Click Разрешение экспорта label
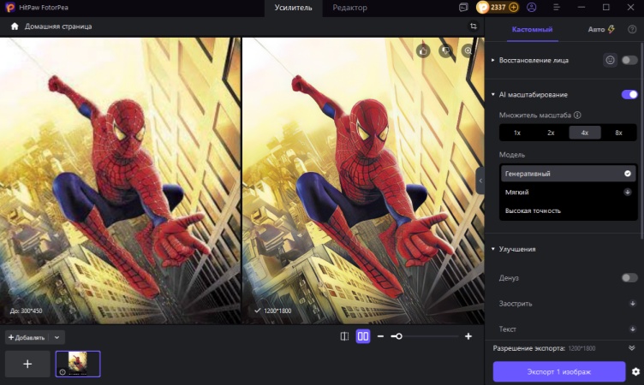The width and height of the screenshot is (644, 385). [529, 348]
